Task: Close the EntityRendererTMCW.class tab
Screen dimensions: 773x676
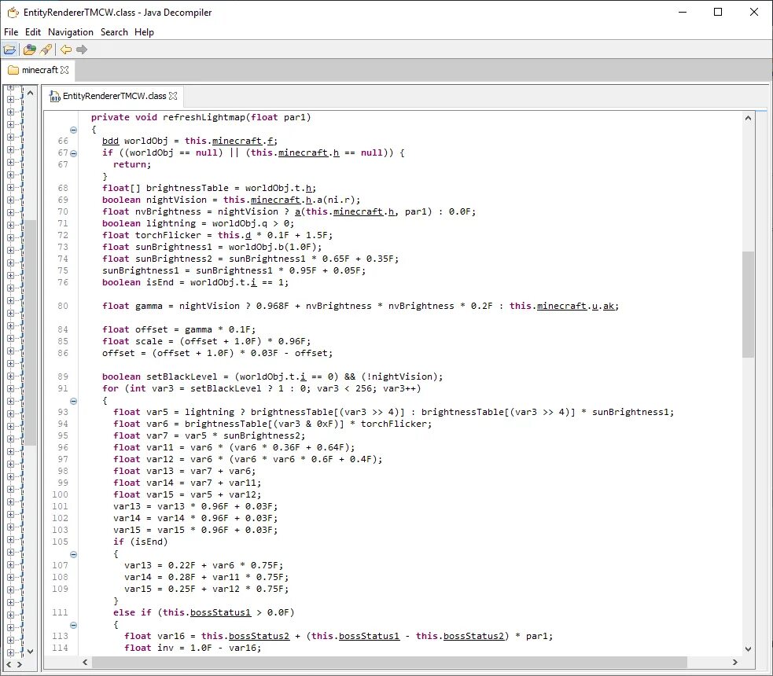Action: click(x=173, y=96)
